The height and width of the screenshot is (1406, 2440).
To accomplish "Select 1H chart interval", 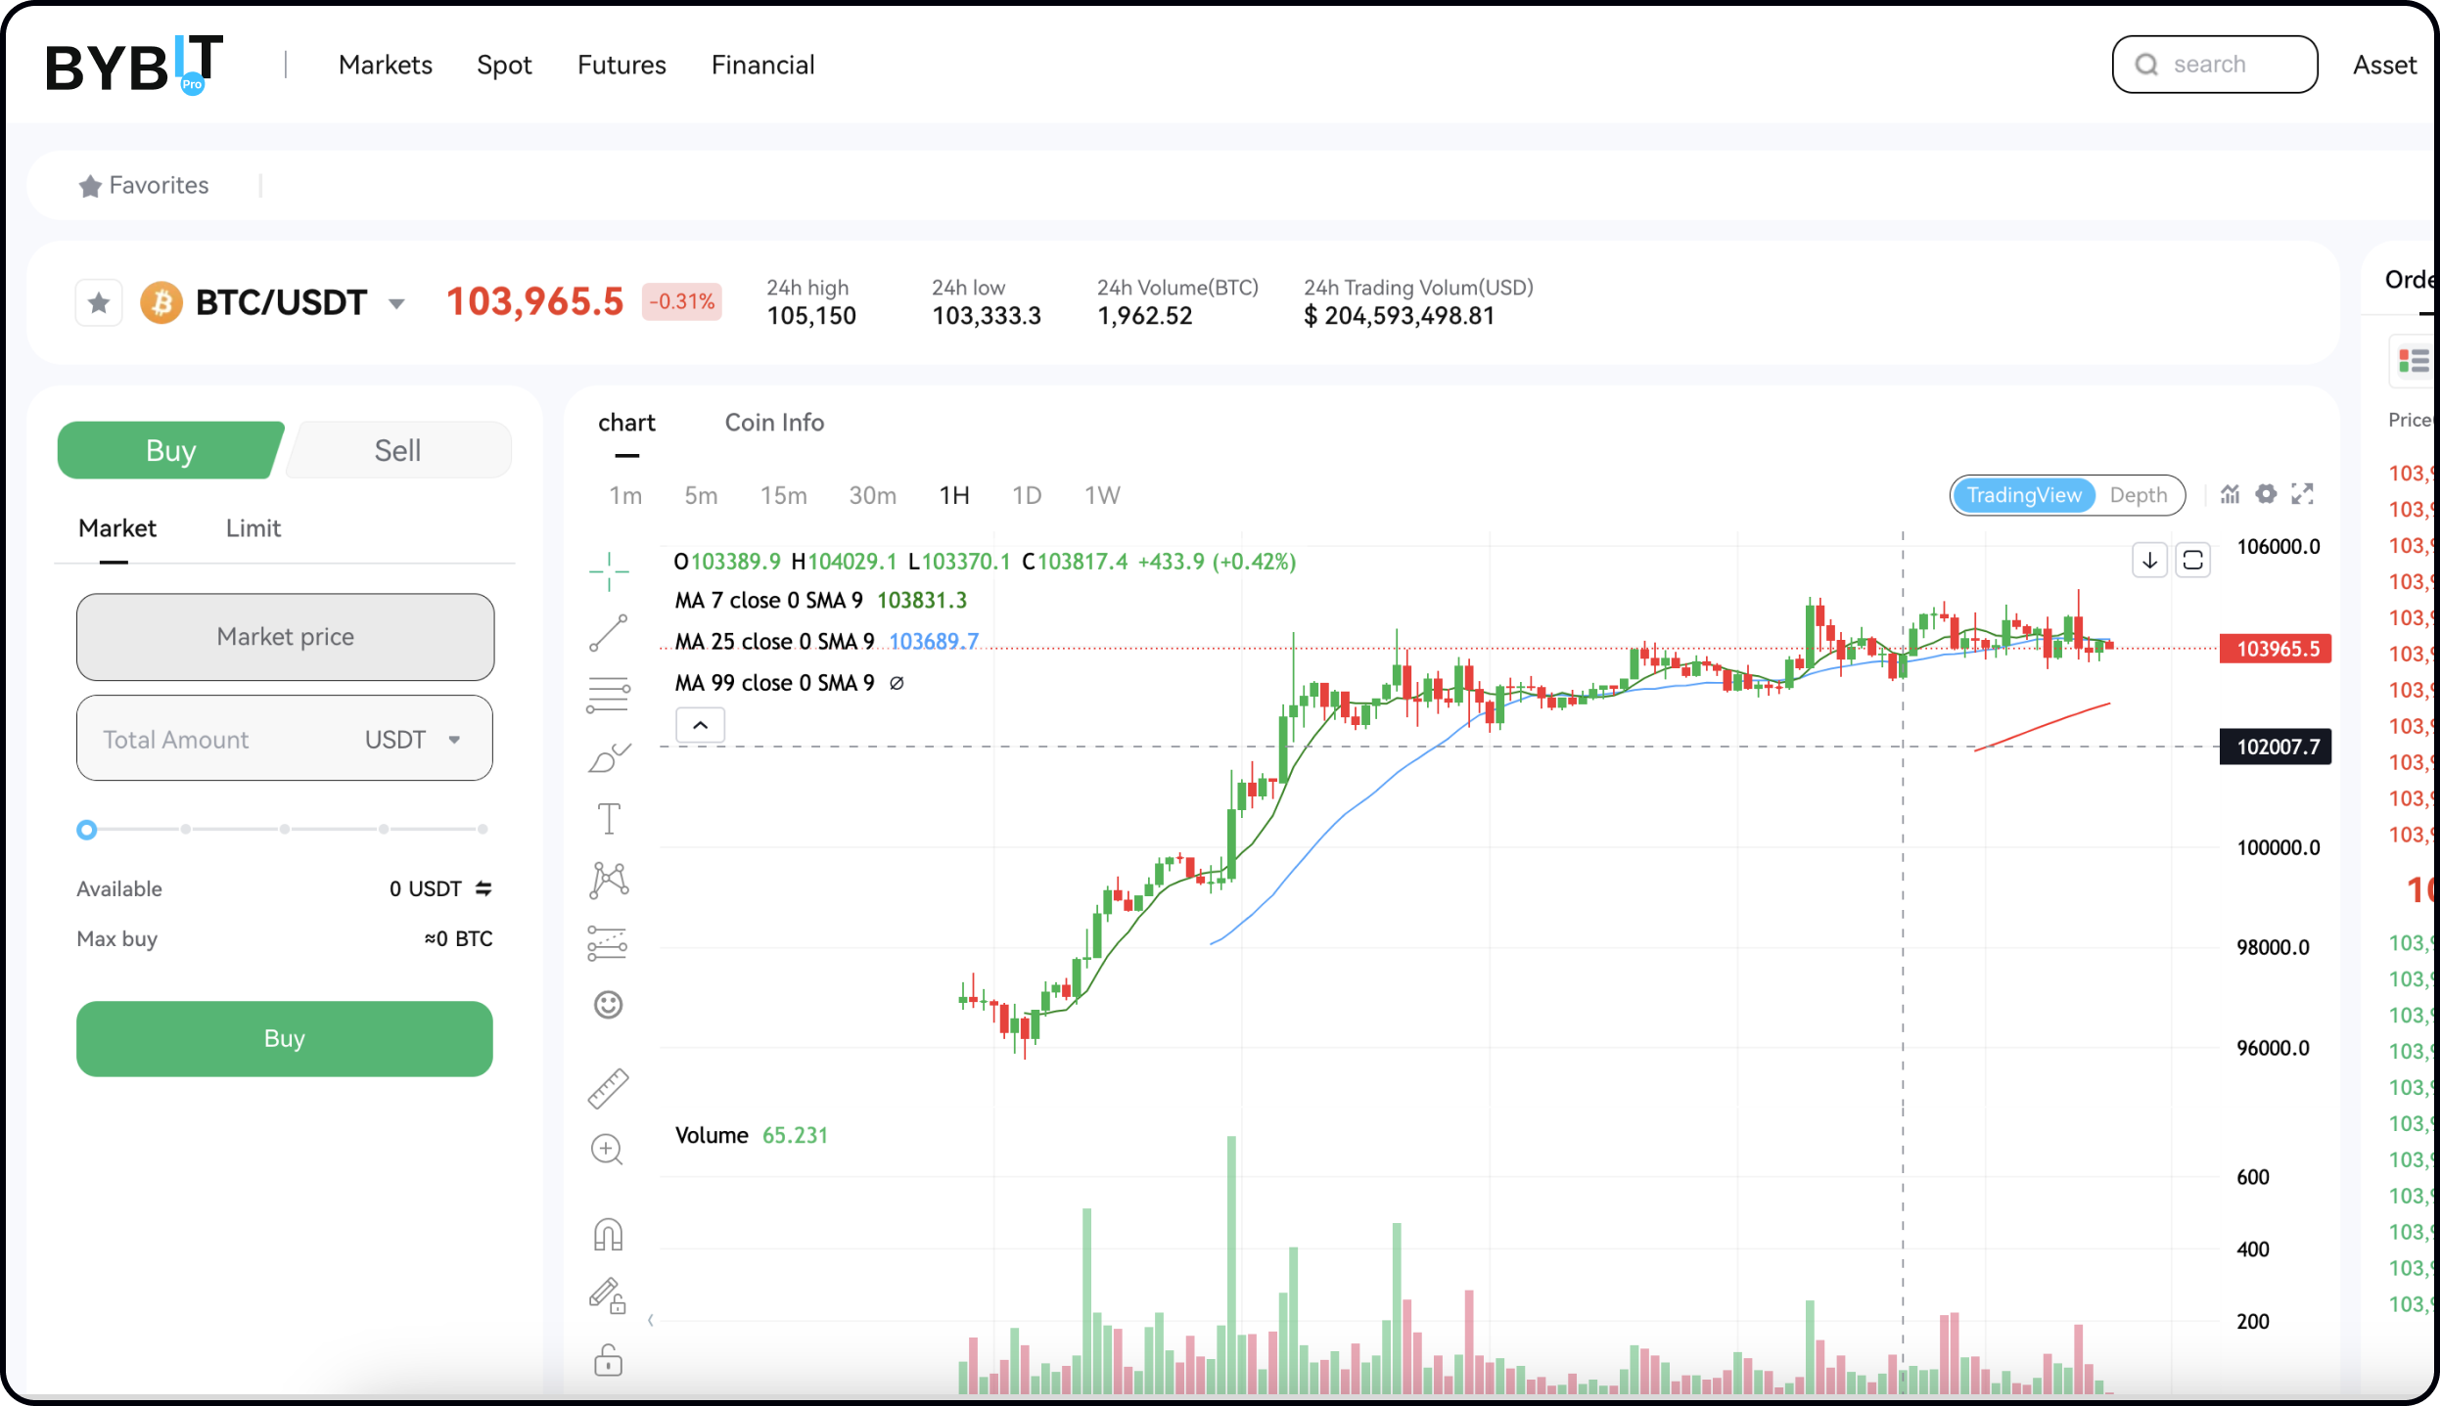I will (x=954, y=496).
